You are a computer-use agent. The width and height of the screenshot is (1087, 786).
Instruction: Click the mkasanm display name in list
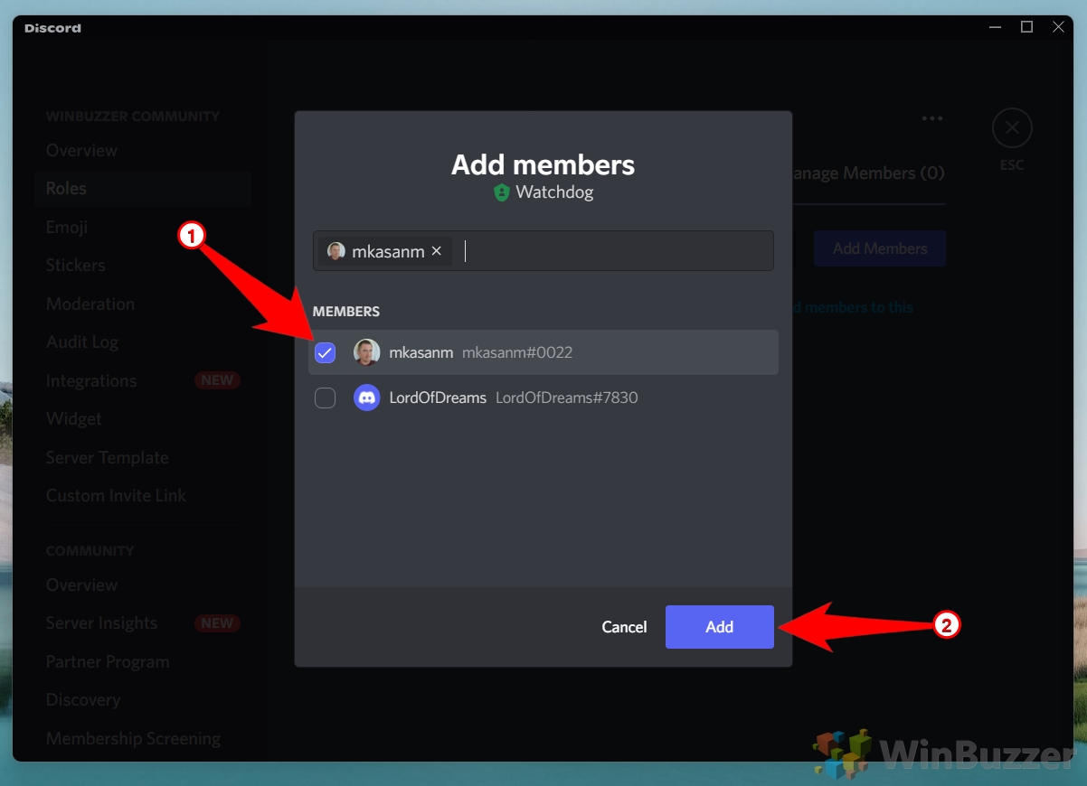[421, 352]
